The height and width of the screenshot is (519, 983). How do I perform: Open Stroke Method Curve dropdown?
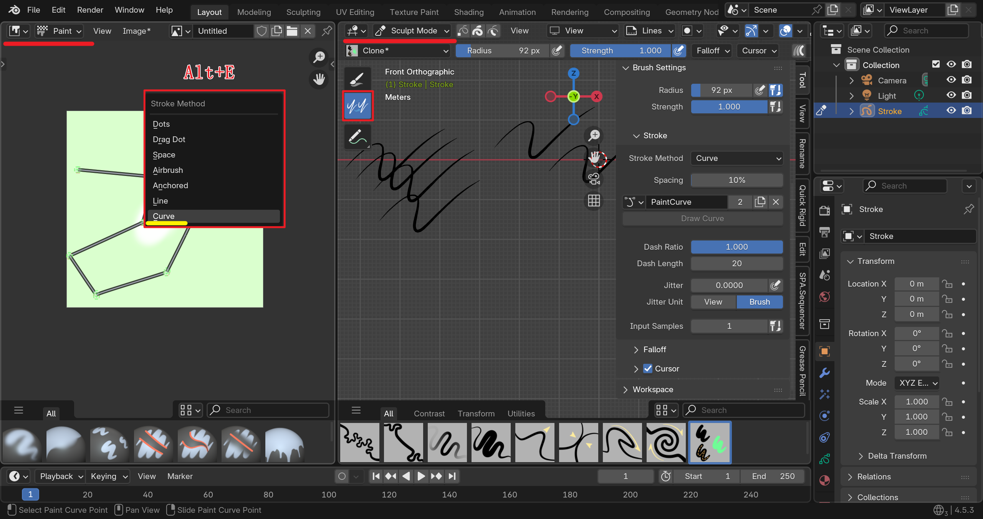point(737,158)
